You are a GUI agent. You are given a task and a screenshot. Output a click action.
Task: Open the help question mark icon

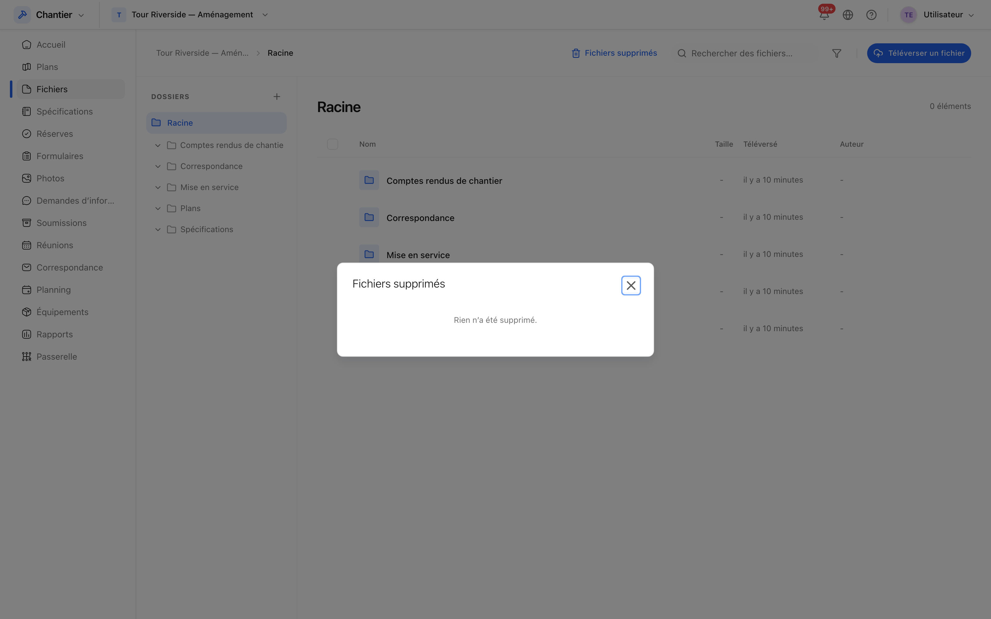(871, 15)
